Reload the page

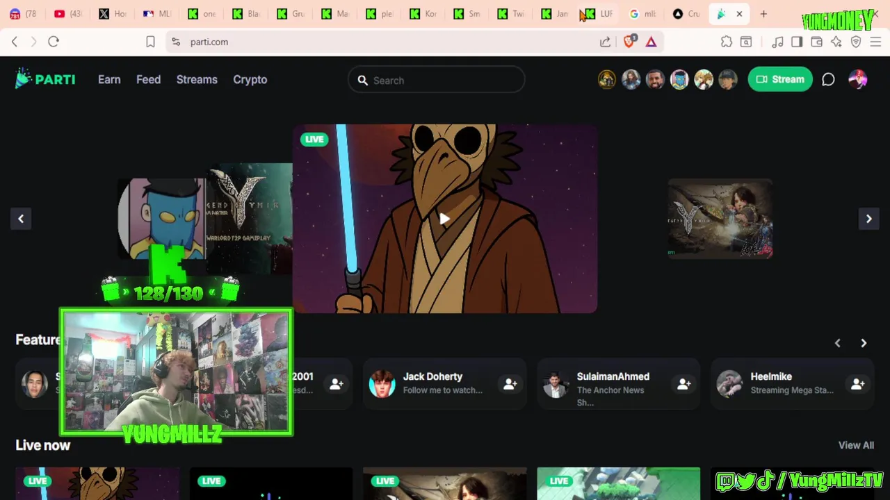(54, 42)
